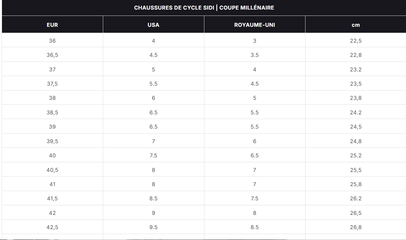Click the EUR size 36 cell
This screenshot has height=240, width=406.
[x=52, y=41]
